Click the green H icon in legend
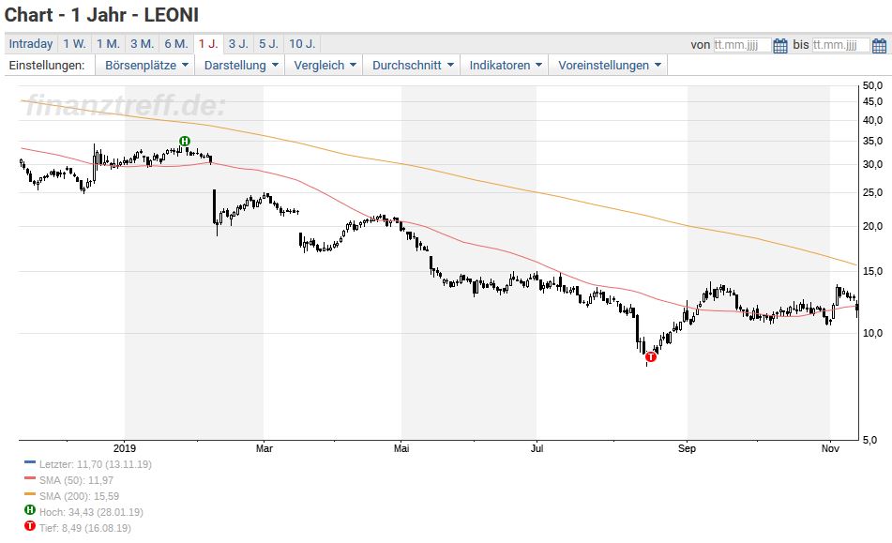 coord(30,510)
